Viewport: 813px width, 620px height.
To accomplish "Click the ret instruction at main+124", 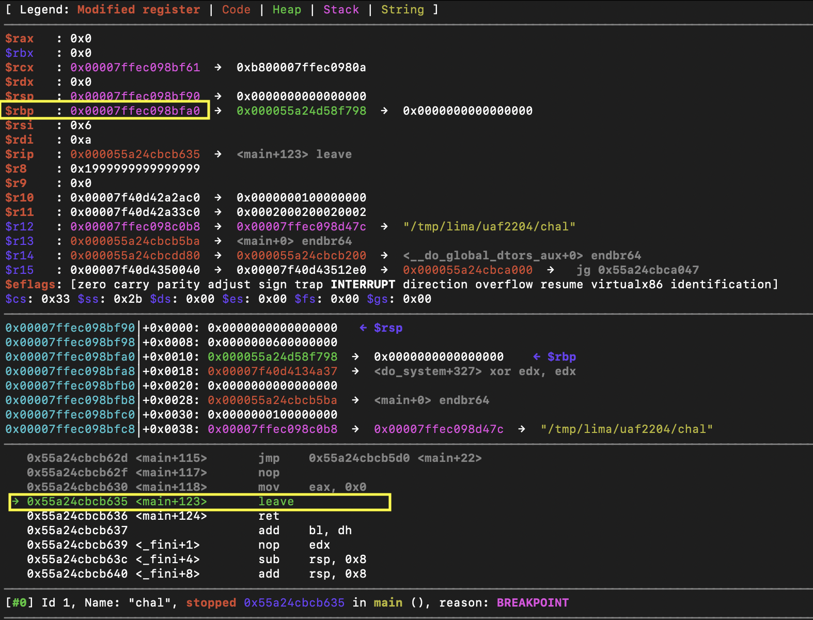I will 153,516.
